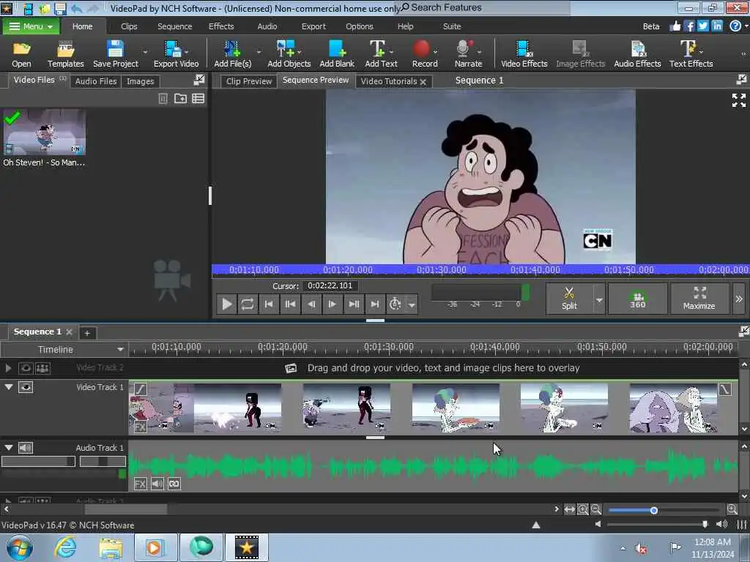Collapse Video Track 1
The width and height of the screenshot is (750, 562).
tap(9, 386)
